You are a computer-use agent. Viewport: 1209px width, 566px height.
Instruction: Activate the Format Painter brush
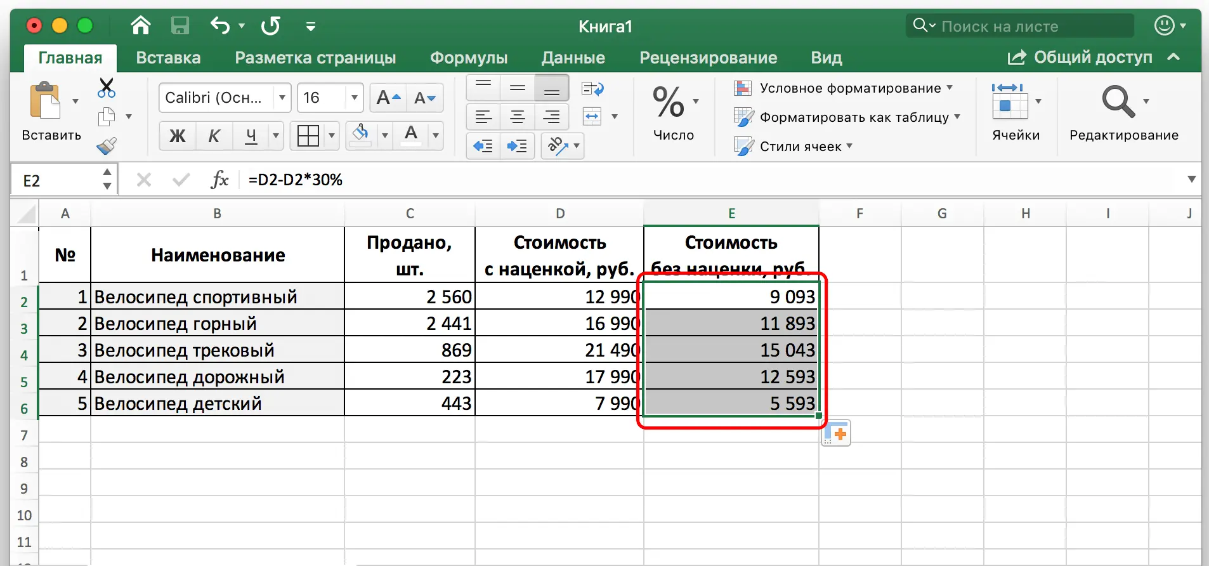[x=107, y=146]
